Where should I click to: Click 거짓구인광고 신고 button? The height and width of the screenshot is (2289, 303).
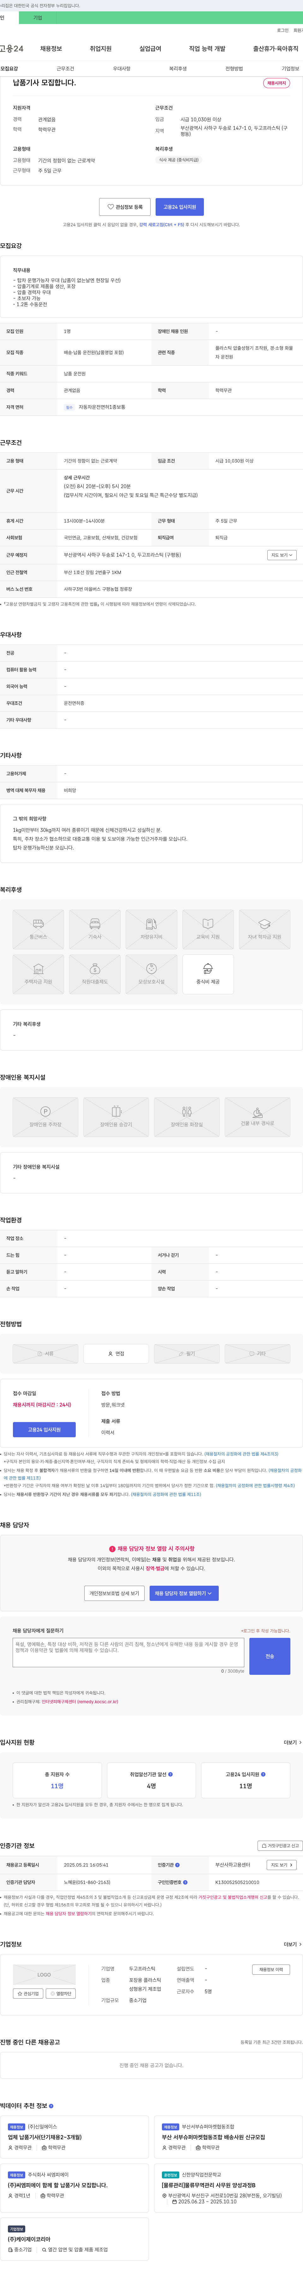pos(280,1846)
